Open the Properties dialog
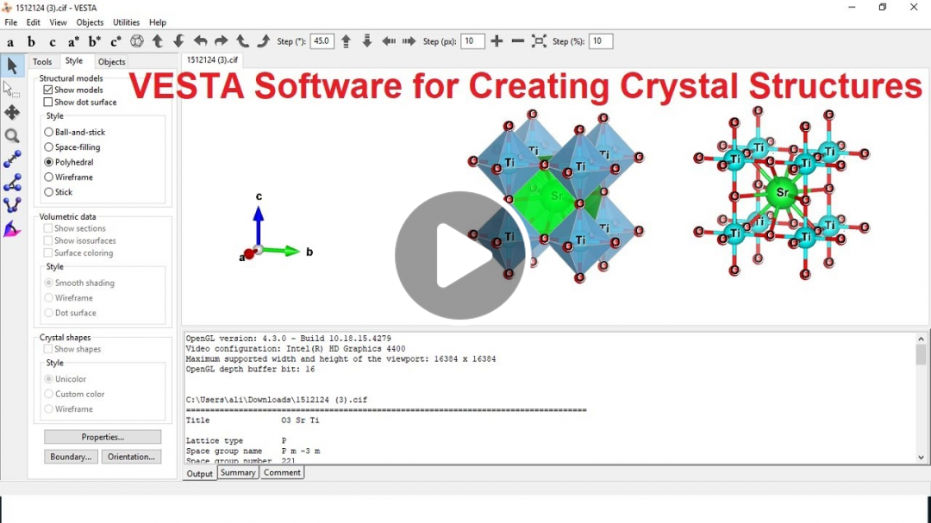 103,437
